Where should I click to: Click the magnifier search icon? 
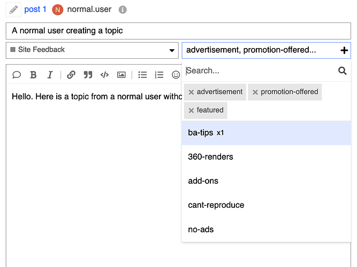pyautogui.click(x=342, y=70)
